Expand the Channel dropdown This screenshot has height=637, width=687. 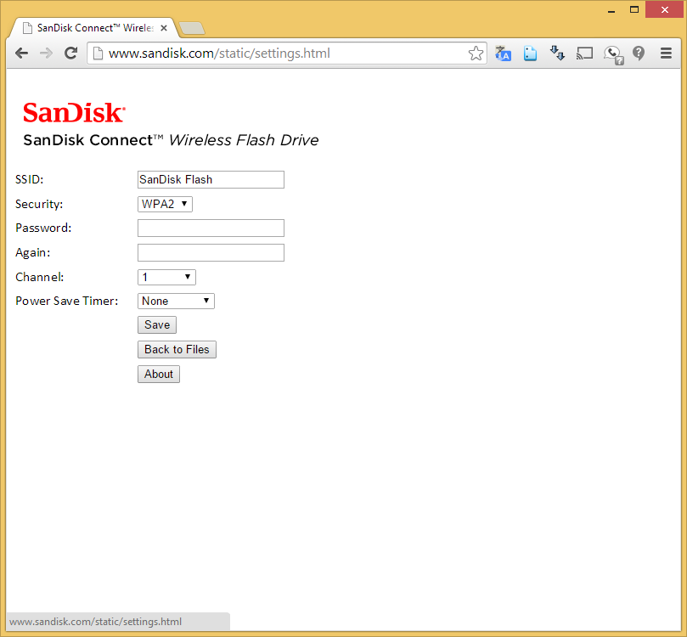tap(166, 278)
